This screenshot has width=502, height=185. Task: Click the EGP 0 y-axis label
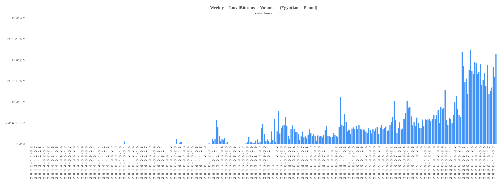point(20,144)
